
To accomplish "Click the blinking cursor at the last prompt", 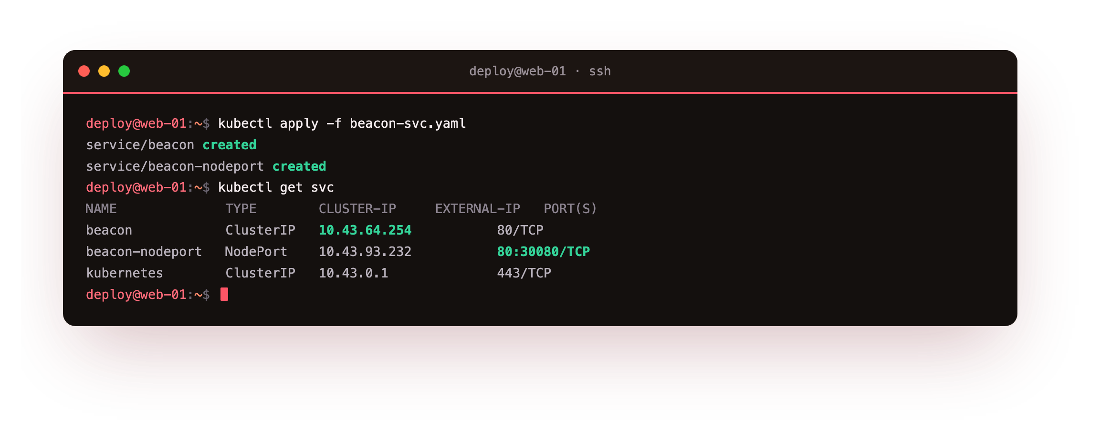I will pos(224,295).
